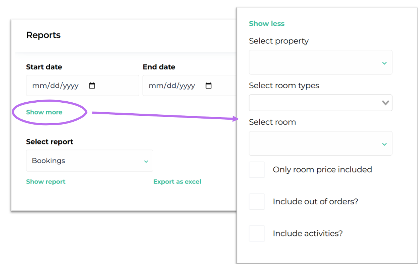
Task: Click the Start date calendar icon
Action: tap(92, 86)
